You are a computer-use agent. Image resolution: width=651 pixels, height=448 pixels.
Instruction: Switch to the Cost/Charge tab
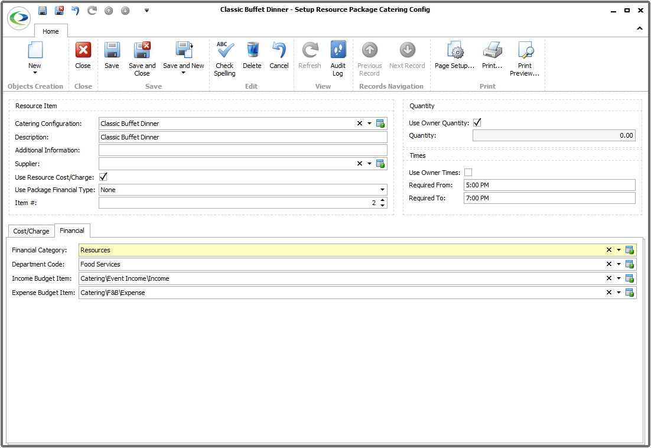[31, 231]
